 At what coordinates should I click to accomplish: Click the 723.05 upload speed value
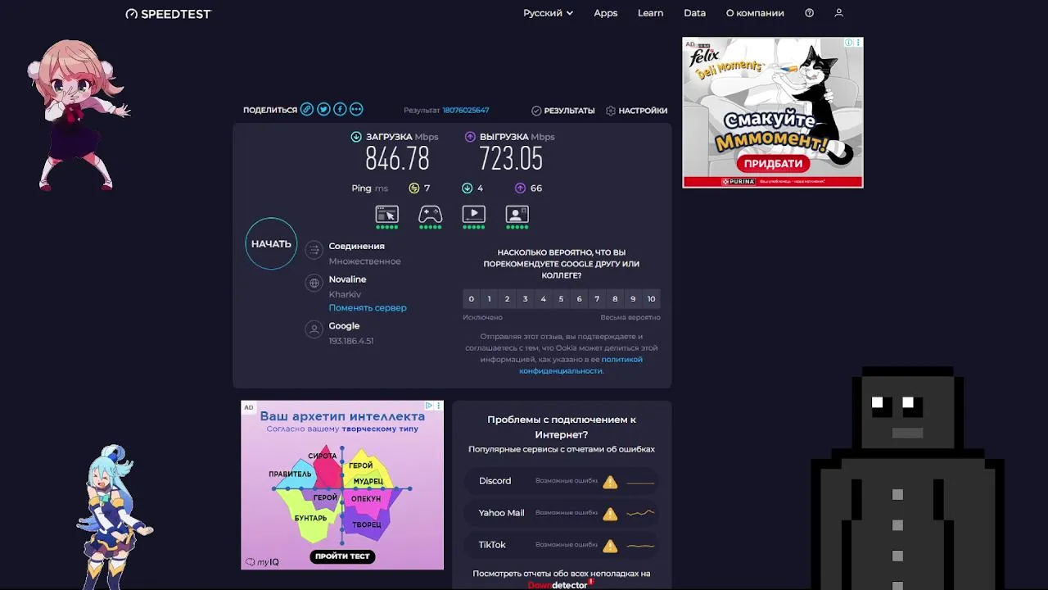(x=511, y=159)
